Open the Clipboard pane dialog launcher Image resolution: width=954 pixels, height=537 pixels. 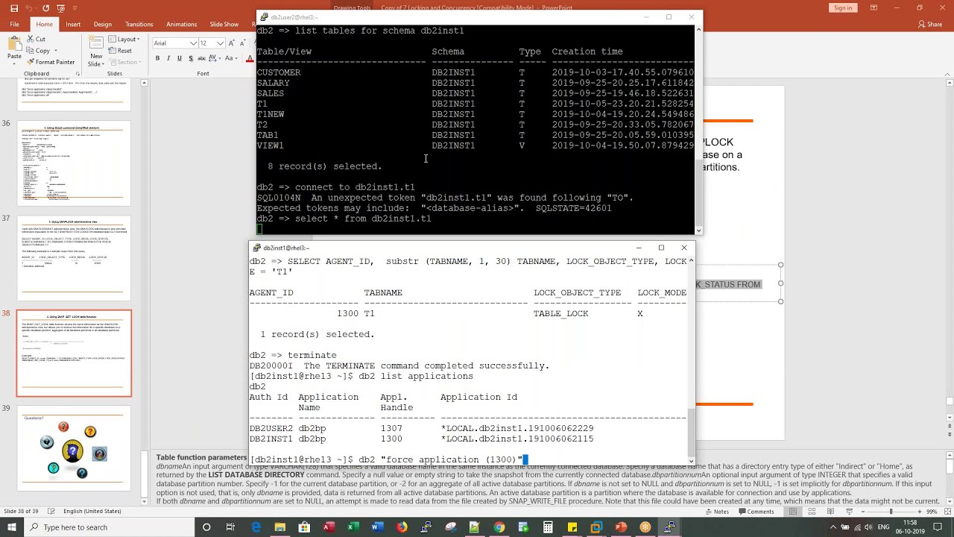[x=78, y=74]
